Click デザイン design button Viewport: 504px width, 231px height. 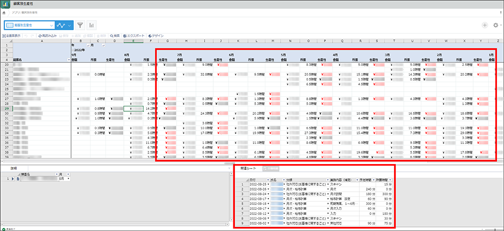click(x=156, y=36)
